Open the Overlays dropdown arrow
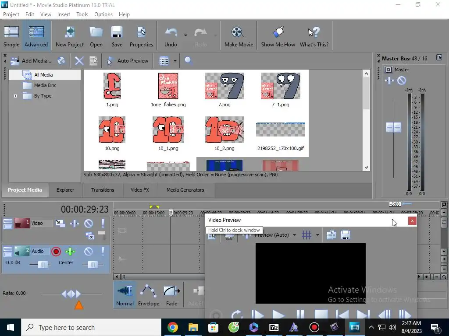This screenshot has height=336, width=449. pos(317,235)
